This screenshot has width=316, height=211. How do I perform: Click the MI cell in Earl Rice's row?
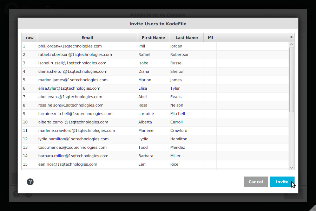click(210, 164)
